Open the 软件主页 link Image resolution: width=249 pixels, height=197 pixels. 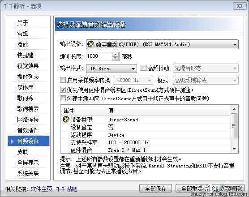(x=41, y=189)
